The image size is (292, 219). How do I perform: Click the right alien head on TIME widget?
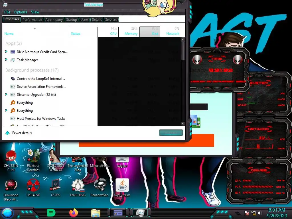(238, 60)
